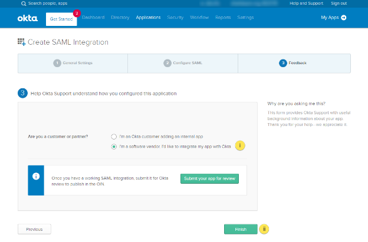Image resolution: width=368 pixels, height=242 pixels.
Task: Click Sign out link
Action: tap(339, 4)
